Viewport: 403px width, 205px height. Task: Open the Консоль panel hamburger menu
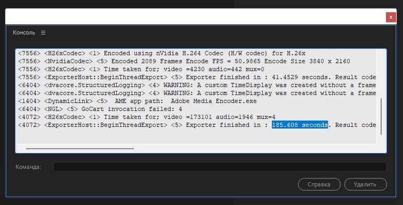[43, 33]
